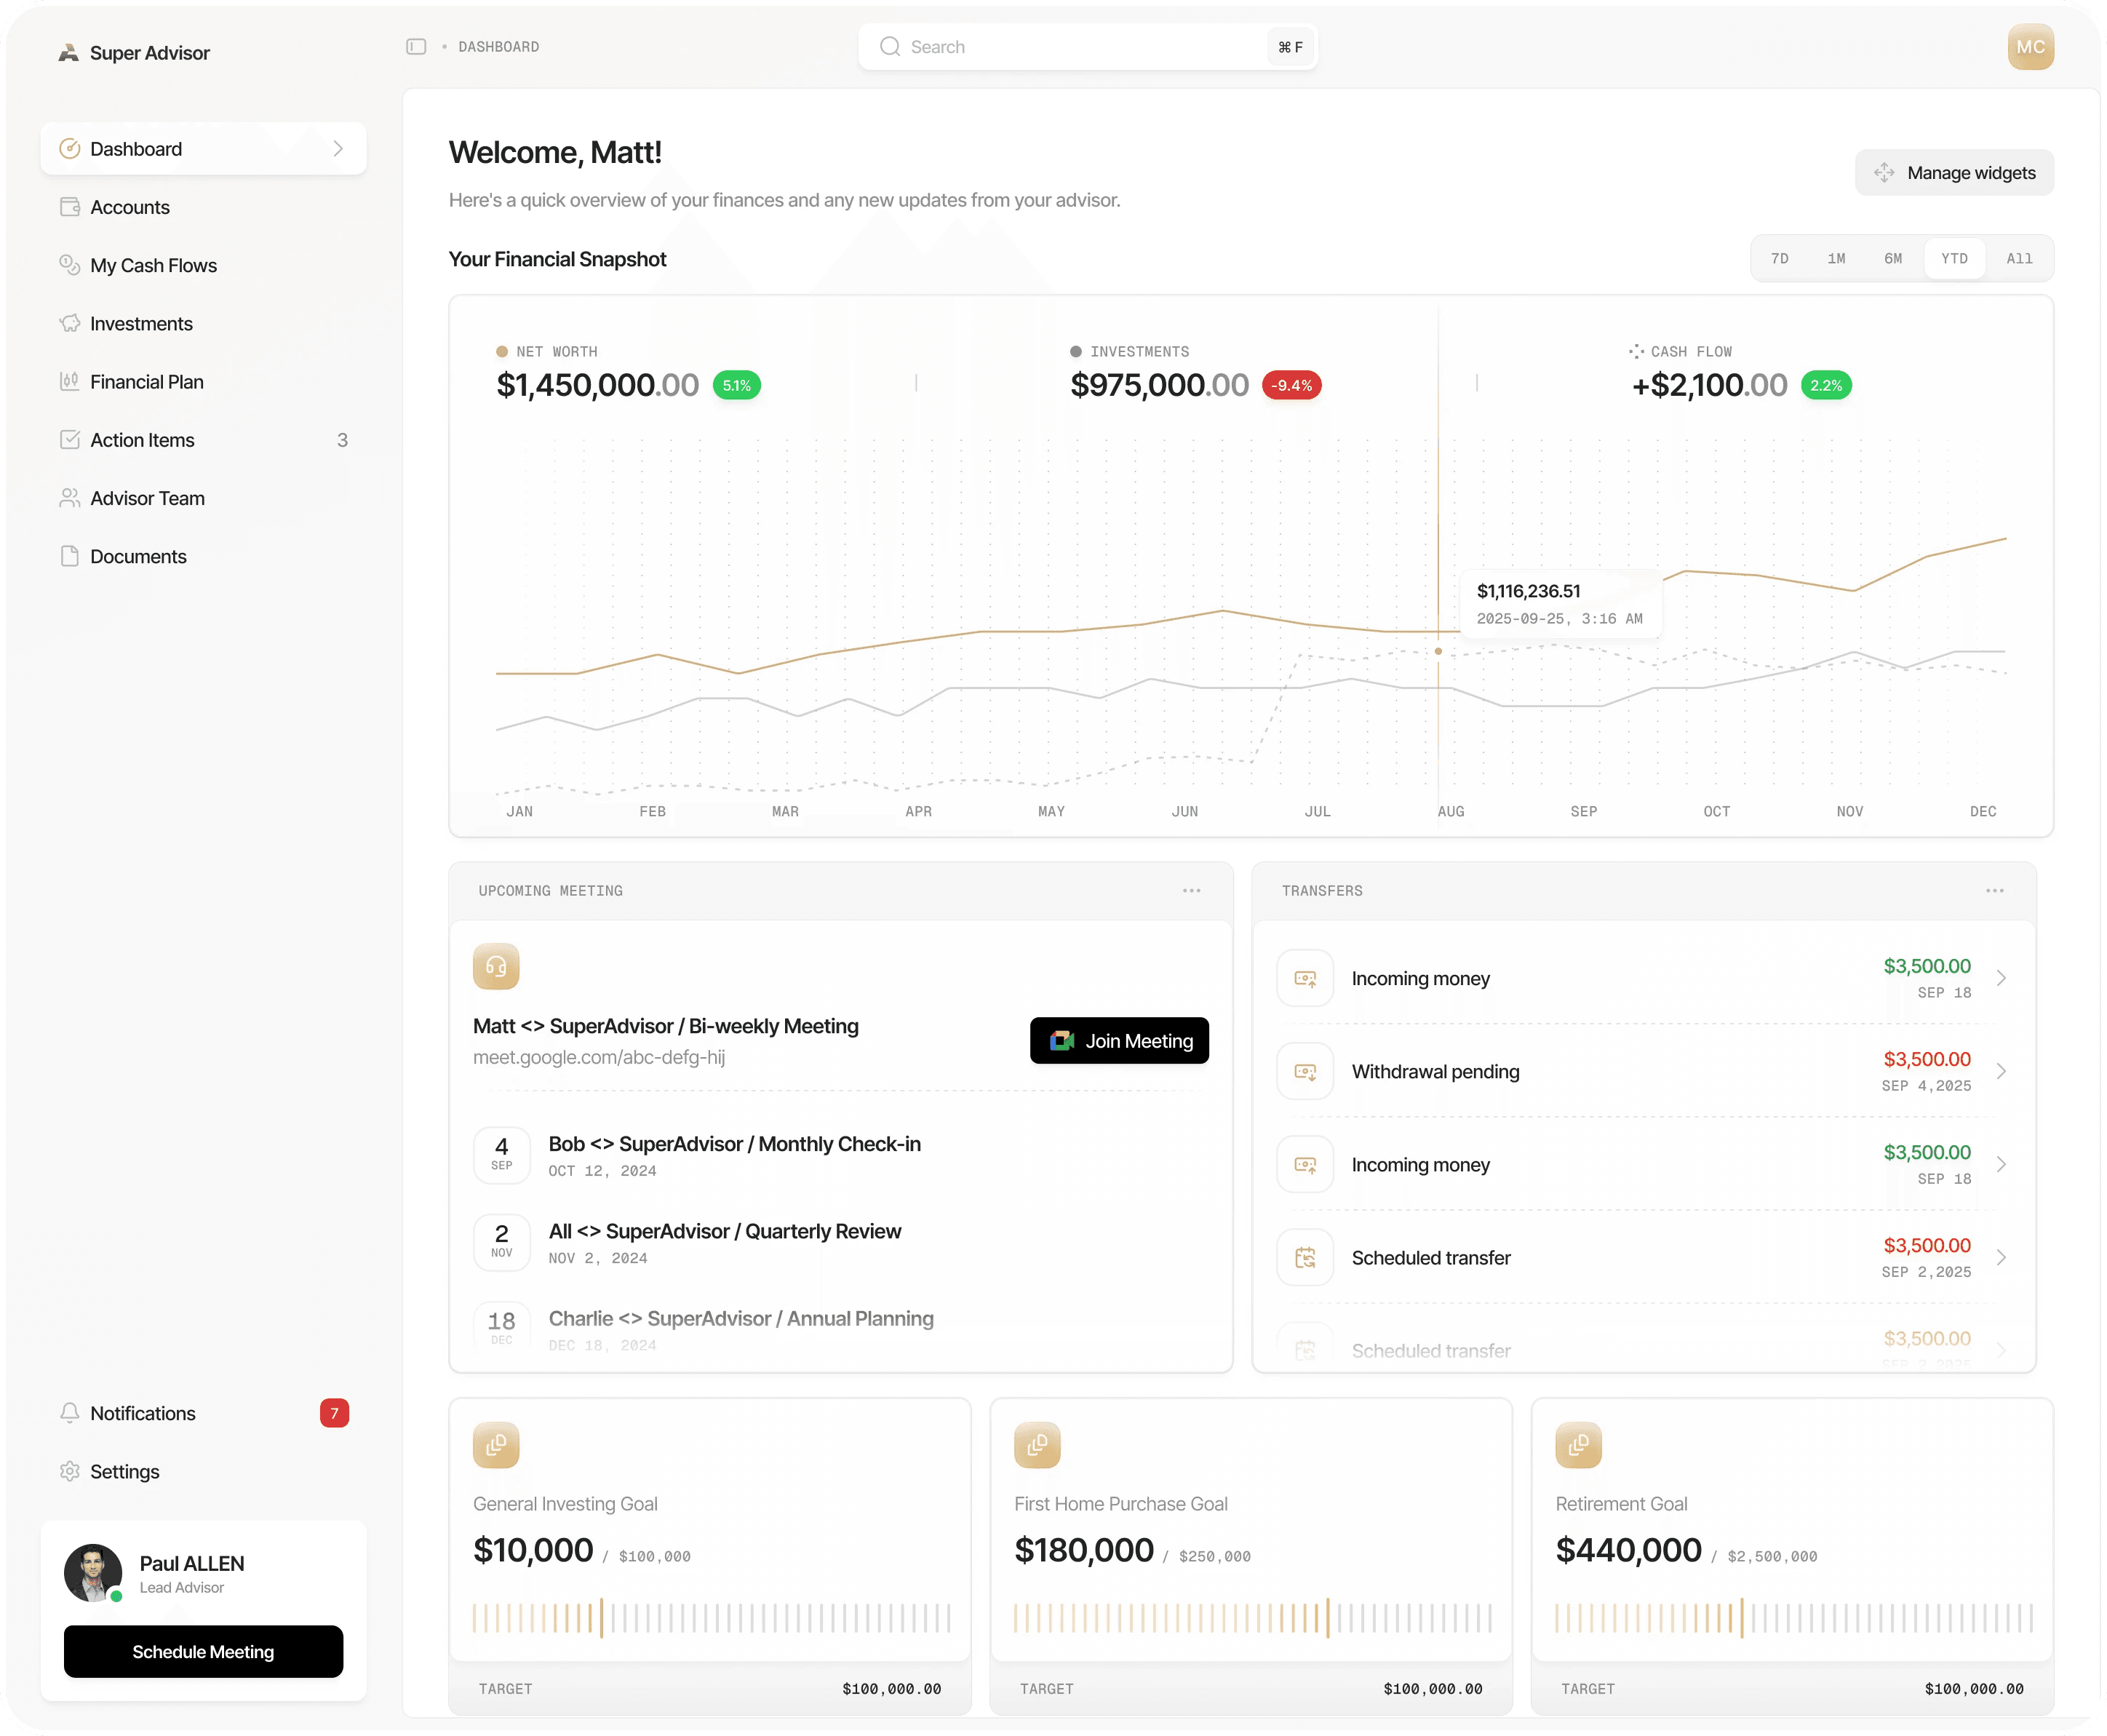Expand the Withdrawal pending chevron
This screenshot has width=2107, height=1736.
(2001, 1071)
